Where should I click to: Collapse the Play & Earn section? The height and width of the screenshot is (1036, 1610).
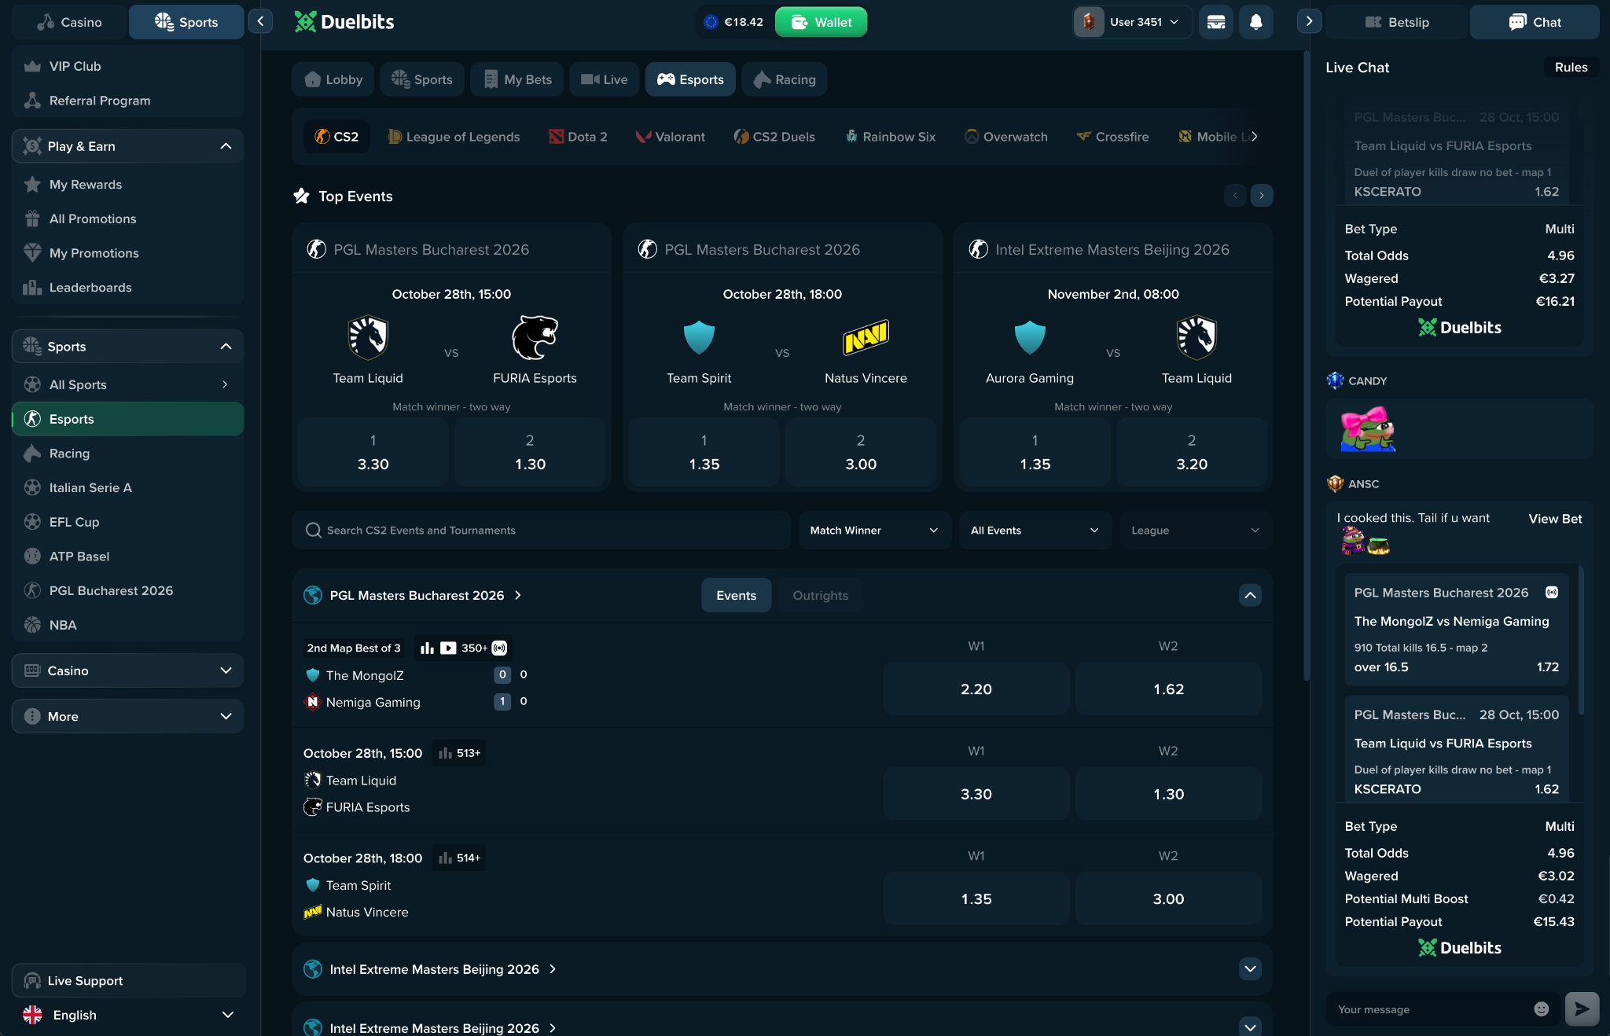click(x=226, y=146)
